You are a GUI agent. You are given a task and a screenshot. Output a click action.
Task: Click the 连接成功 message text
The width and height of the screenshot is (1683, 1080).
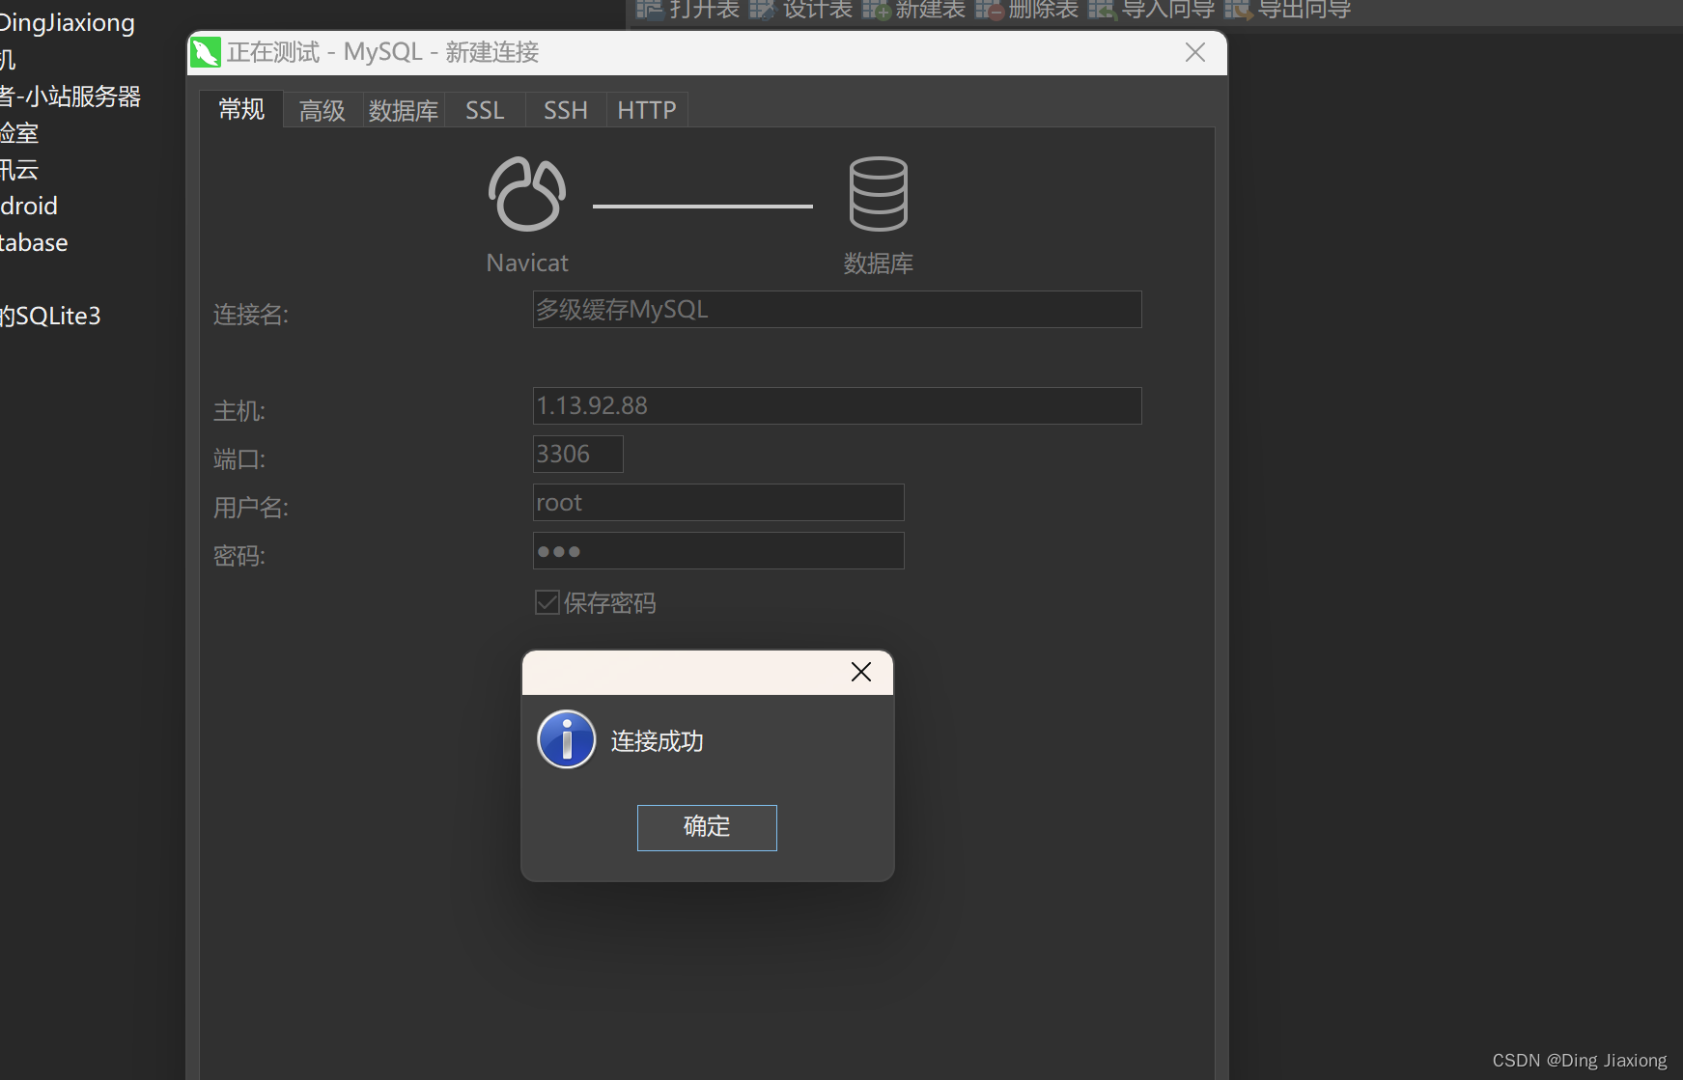pos(658,741)
